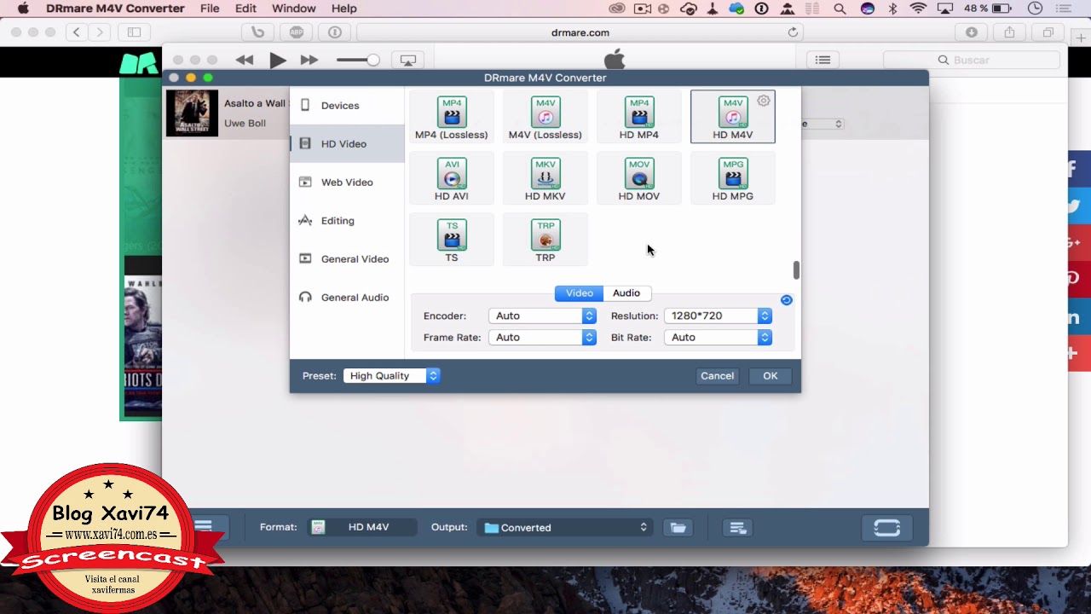Open the File menu
Viewport: 1091px width, 614px height.
click(210, 9)
